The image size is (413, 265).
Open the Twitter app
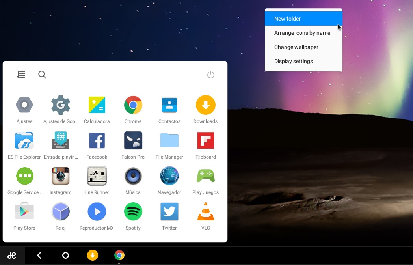pos(169,211)
